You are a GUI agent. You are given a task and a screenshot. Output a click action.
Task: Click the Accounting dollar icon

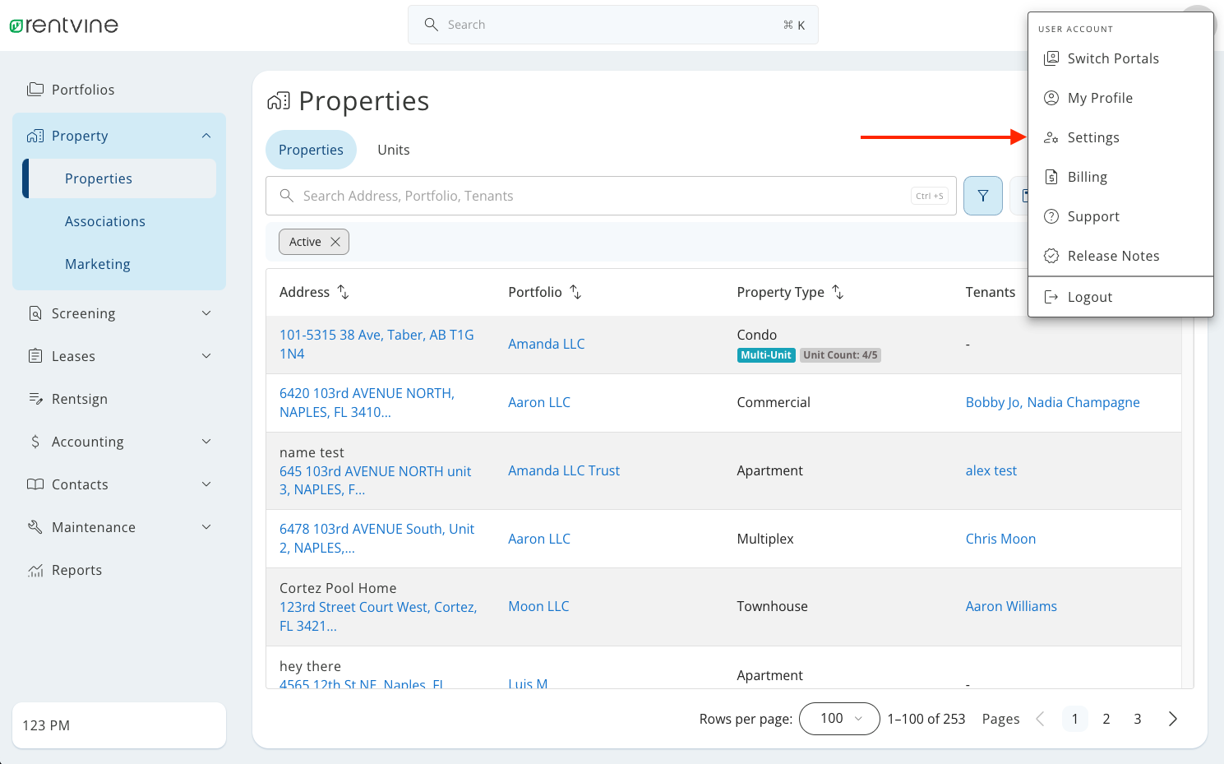pos(35,441)
